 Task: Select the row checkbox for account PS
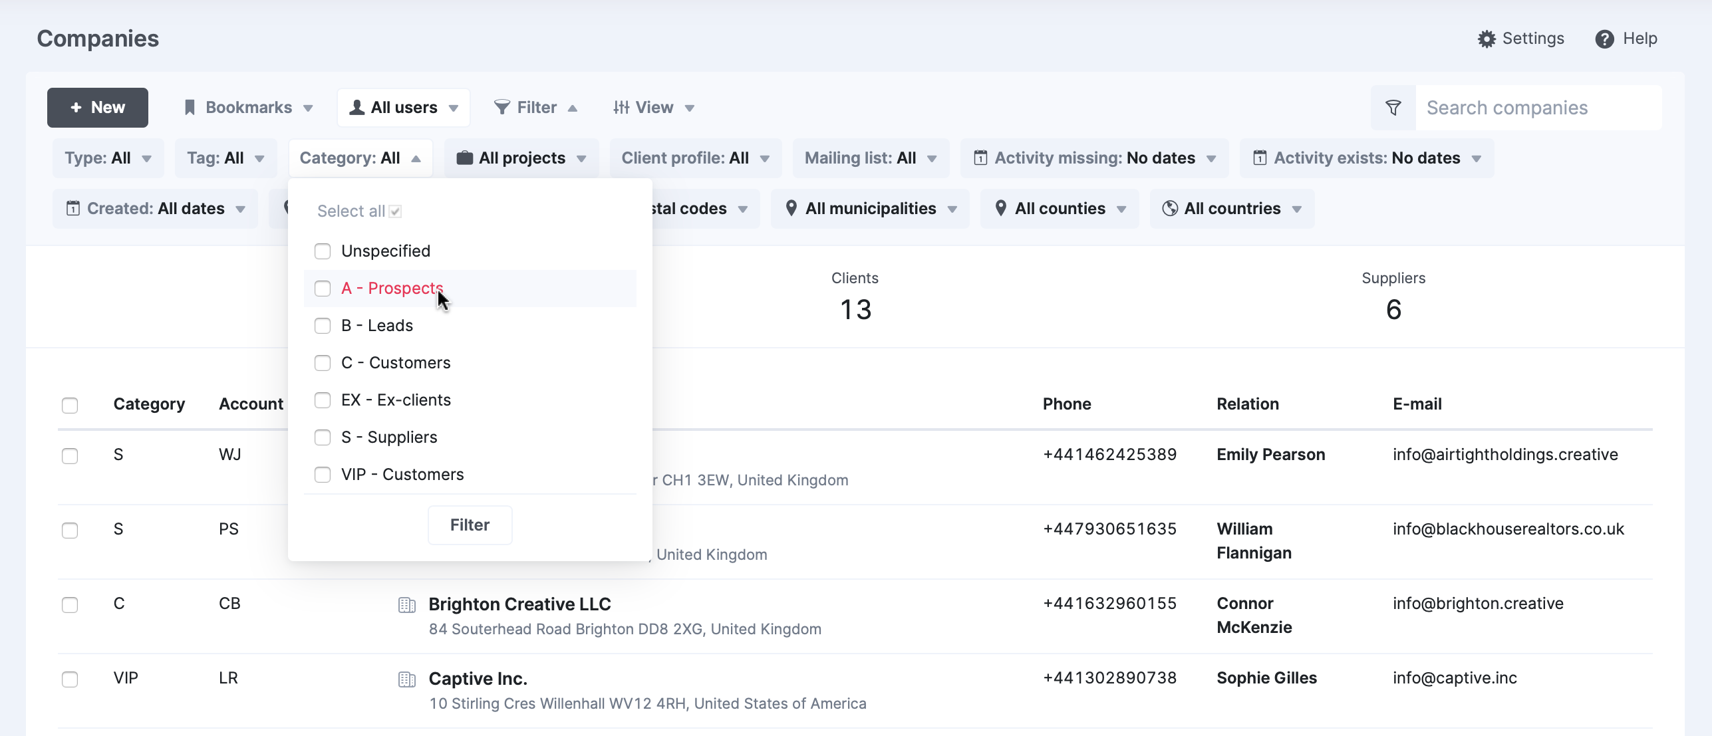(x=70, y=531)
